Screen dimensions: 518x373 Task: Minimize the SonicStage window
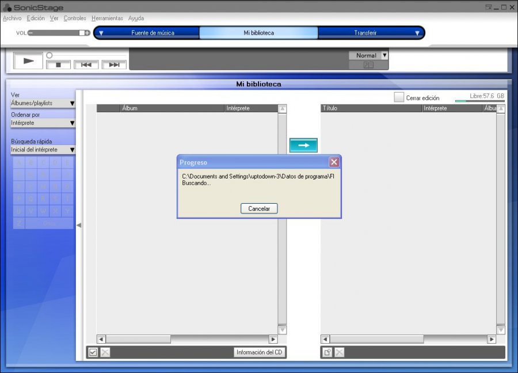(x=496, y=7)
